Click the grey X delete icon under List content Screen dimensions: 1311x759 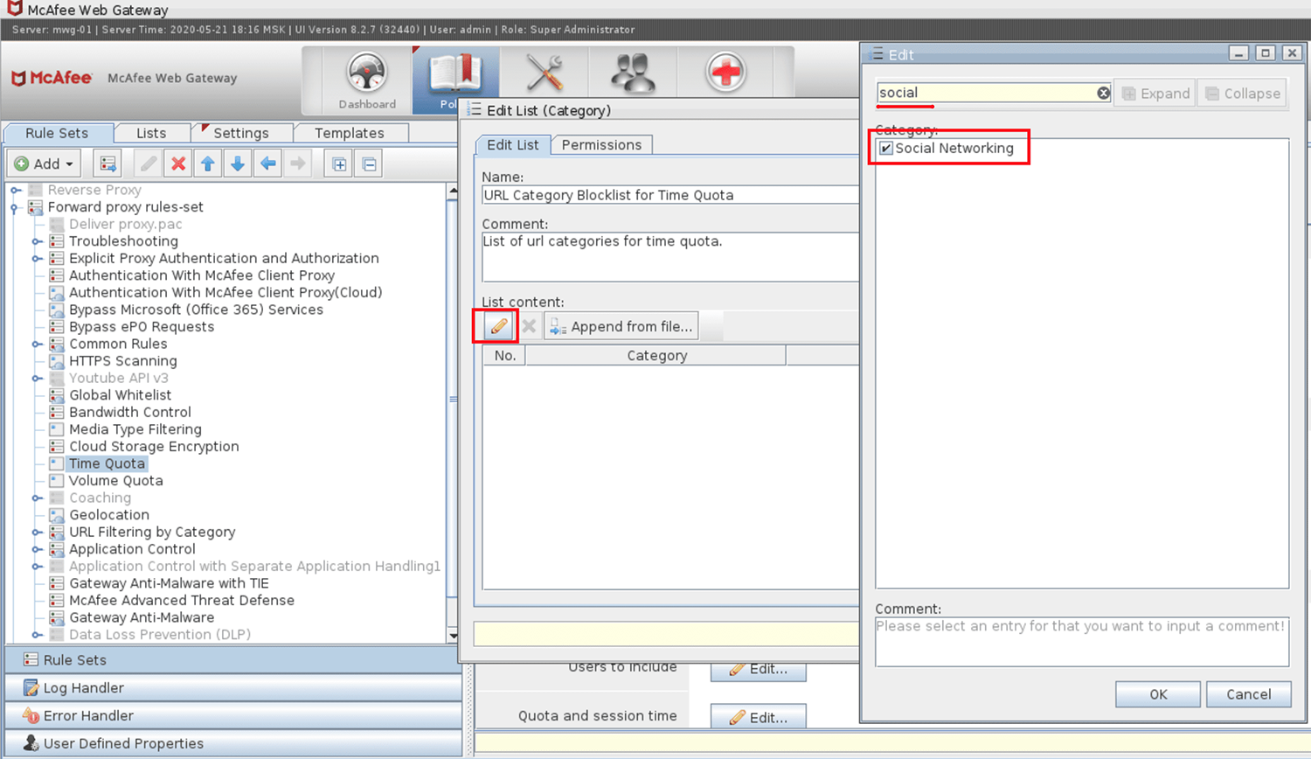tap(529, 326)
